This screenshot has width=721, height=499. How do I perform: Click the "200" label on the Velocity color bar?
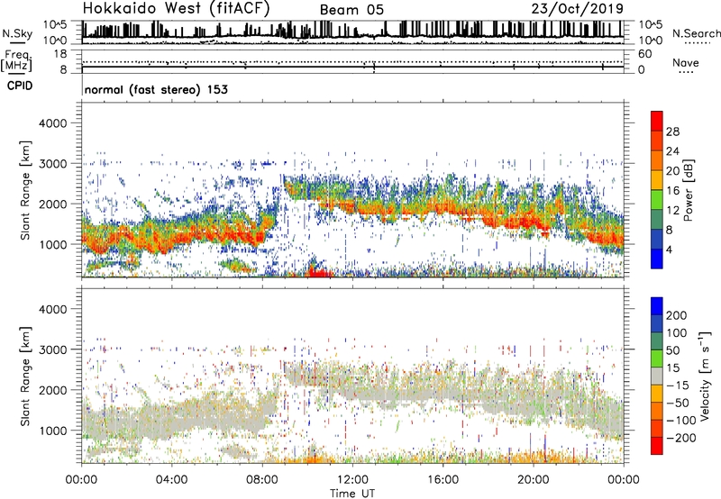point(677,315)
